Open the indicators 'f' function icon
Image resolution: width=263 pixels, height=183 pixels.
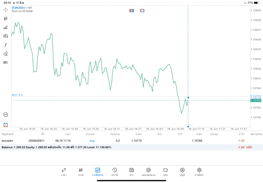pos(6,45)
